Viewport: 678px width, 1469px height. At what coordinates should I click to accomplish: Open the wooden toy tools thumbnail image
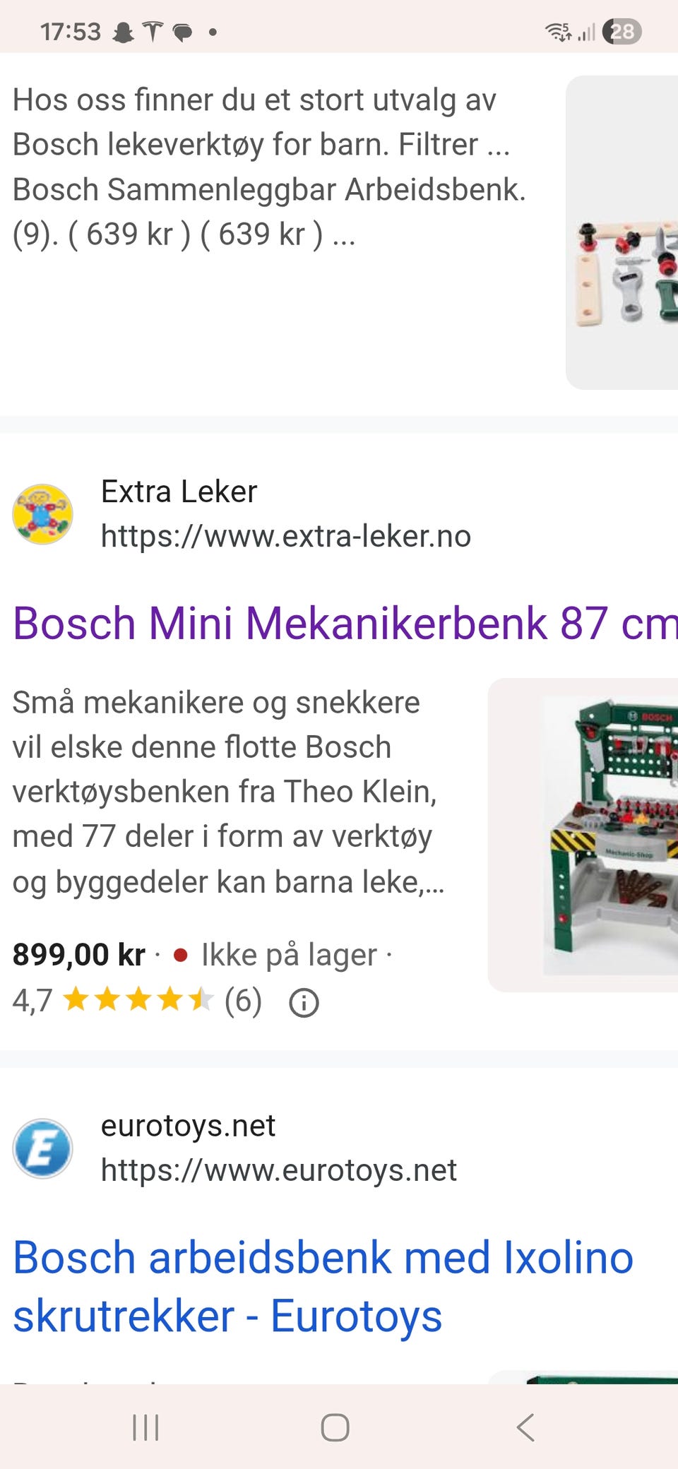click(x=621, y=232)
